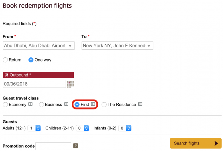Viewport: 223px width, 151px height.
Task: Click the info icon beside First class
Action: click(93, 104)
